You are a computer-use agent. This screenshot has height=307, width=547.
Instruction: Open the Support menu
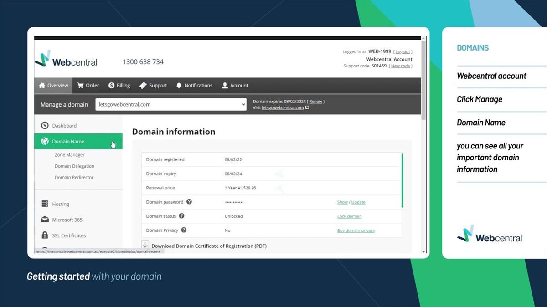(153, 85)
